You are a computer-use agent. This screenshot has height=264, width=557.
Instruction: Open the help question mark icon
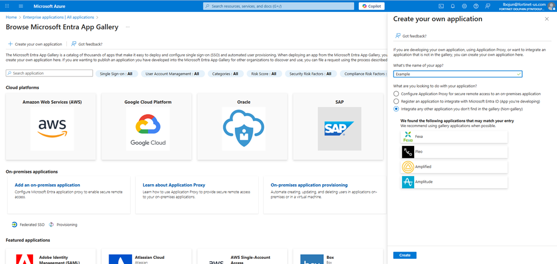point(476,6)
